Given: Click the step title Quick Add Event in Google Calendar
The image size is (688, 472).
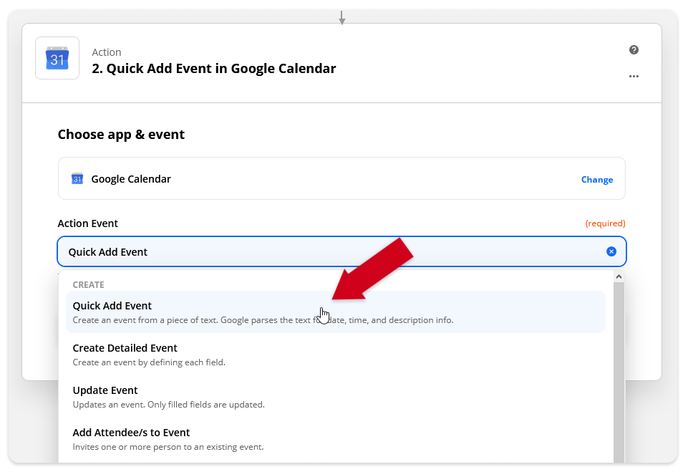Looking at the screenshot, I should click(213, 69).
